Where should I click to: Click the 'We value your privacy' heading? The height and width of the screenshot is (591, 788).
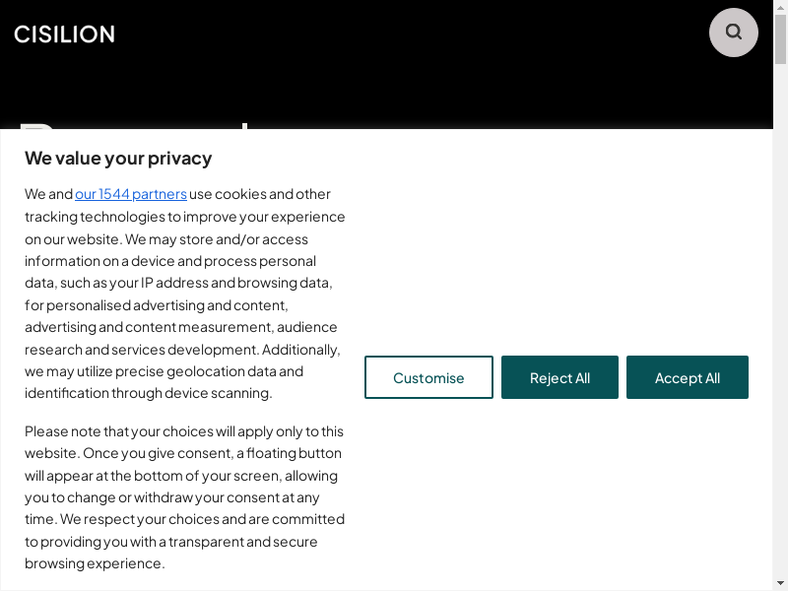(x=118, y=159)
